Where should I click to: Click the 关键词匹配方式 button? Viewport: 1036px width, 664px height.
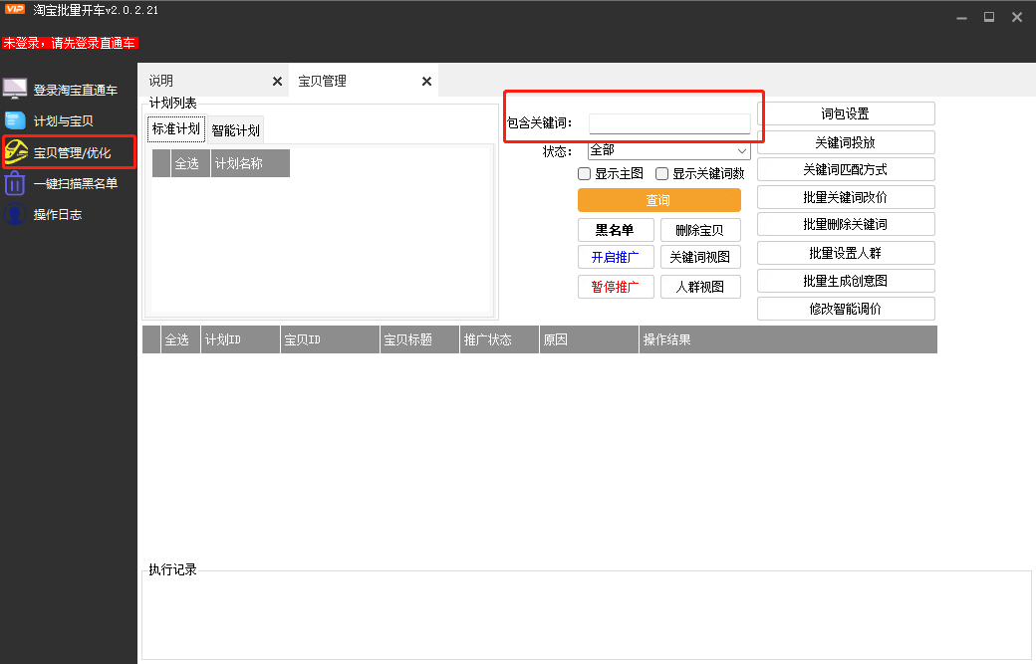click(846, 169)
